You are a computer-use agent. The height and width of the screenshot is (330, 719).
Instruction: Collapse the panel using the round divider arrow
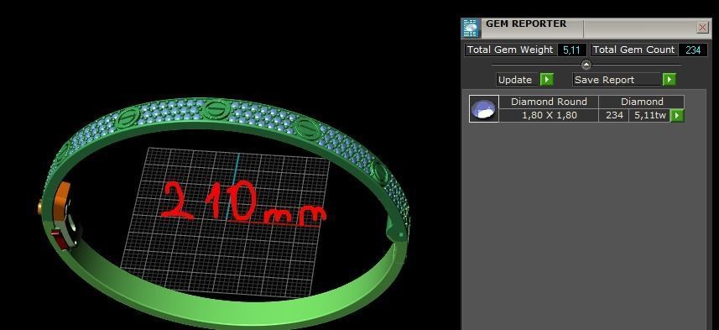click(586, 65)
